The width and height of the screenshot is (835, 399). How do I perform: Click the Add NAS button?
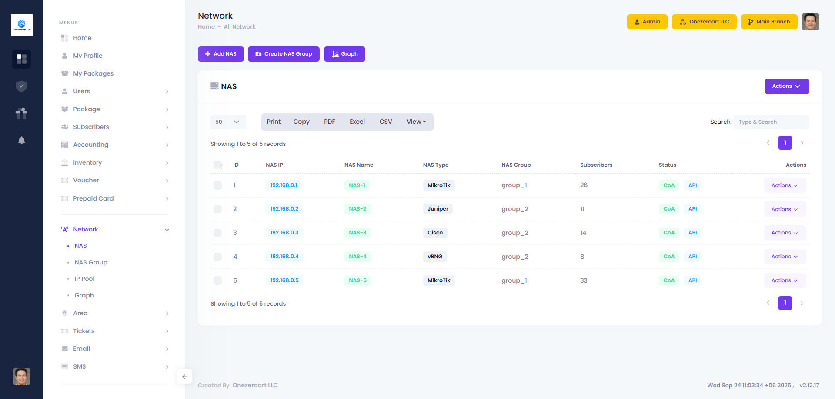tap(221, 54)
